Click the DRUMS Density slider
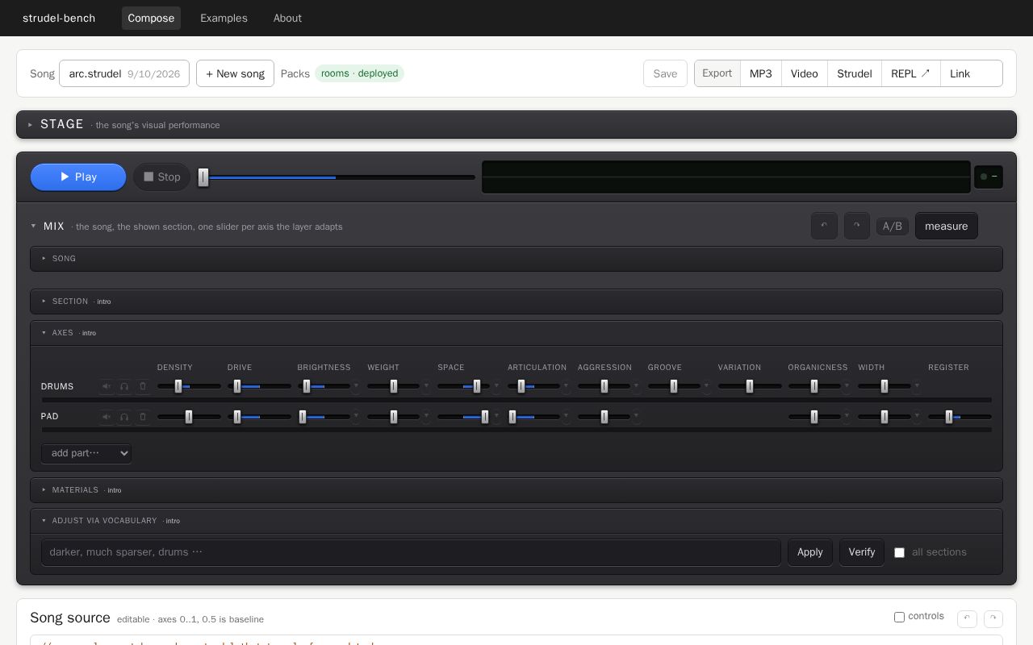 coord(189,386)
